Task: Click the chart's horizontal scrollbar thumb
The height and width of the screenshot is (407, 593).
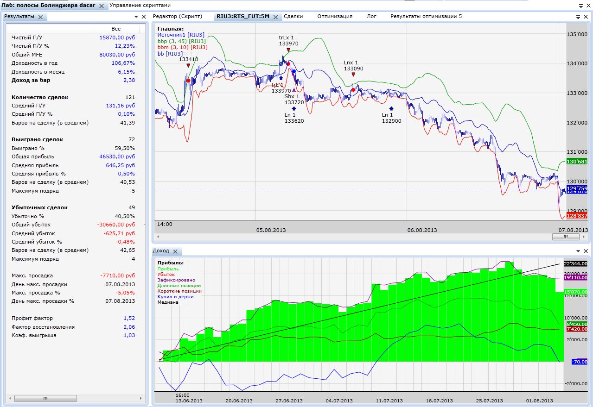Action: (x=565, y=236)
